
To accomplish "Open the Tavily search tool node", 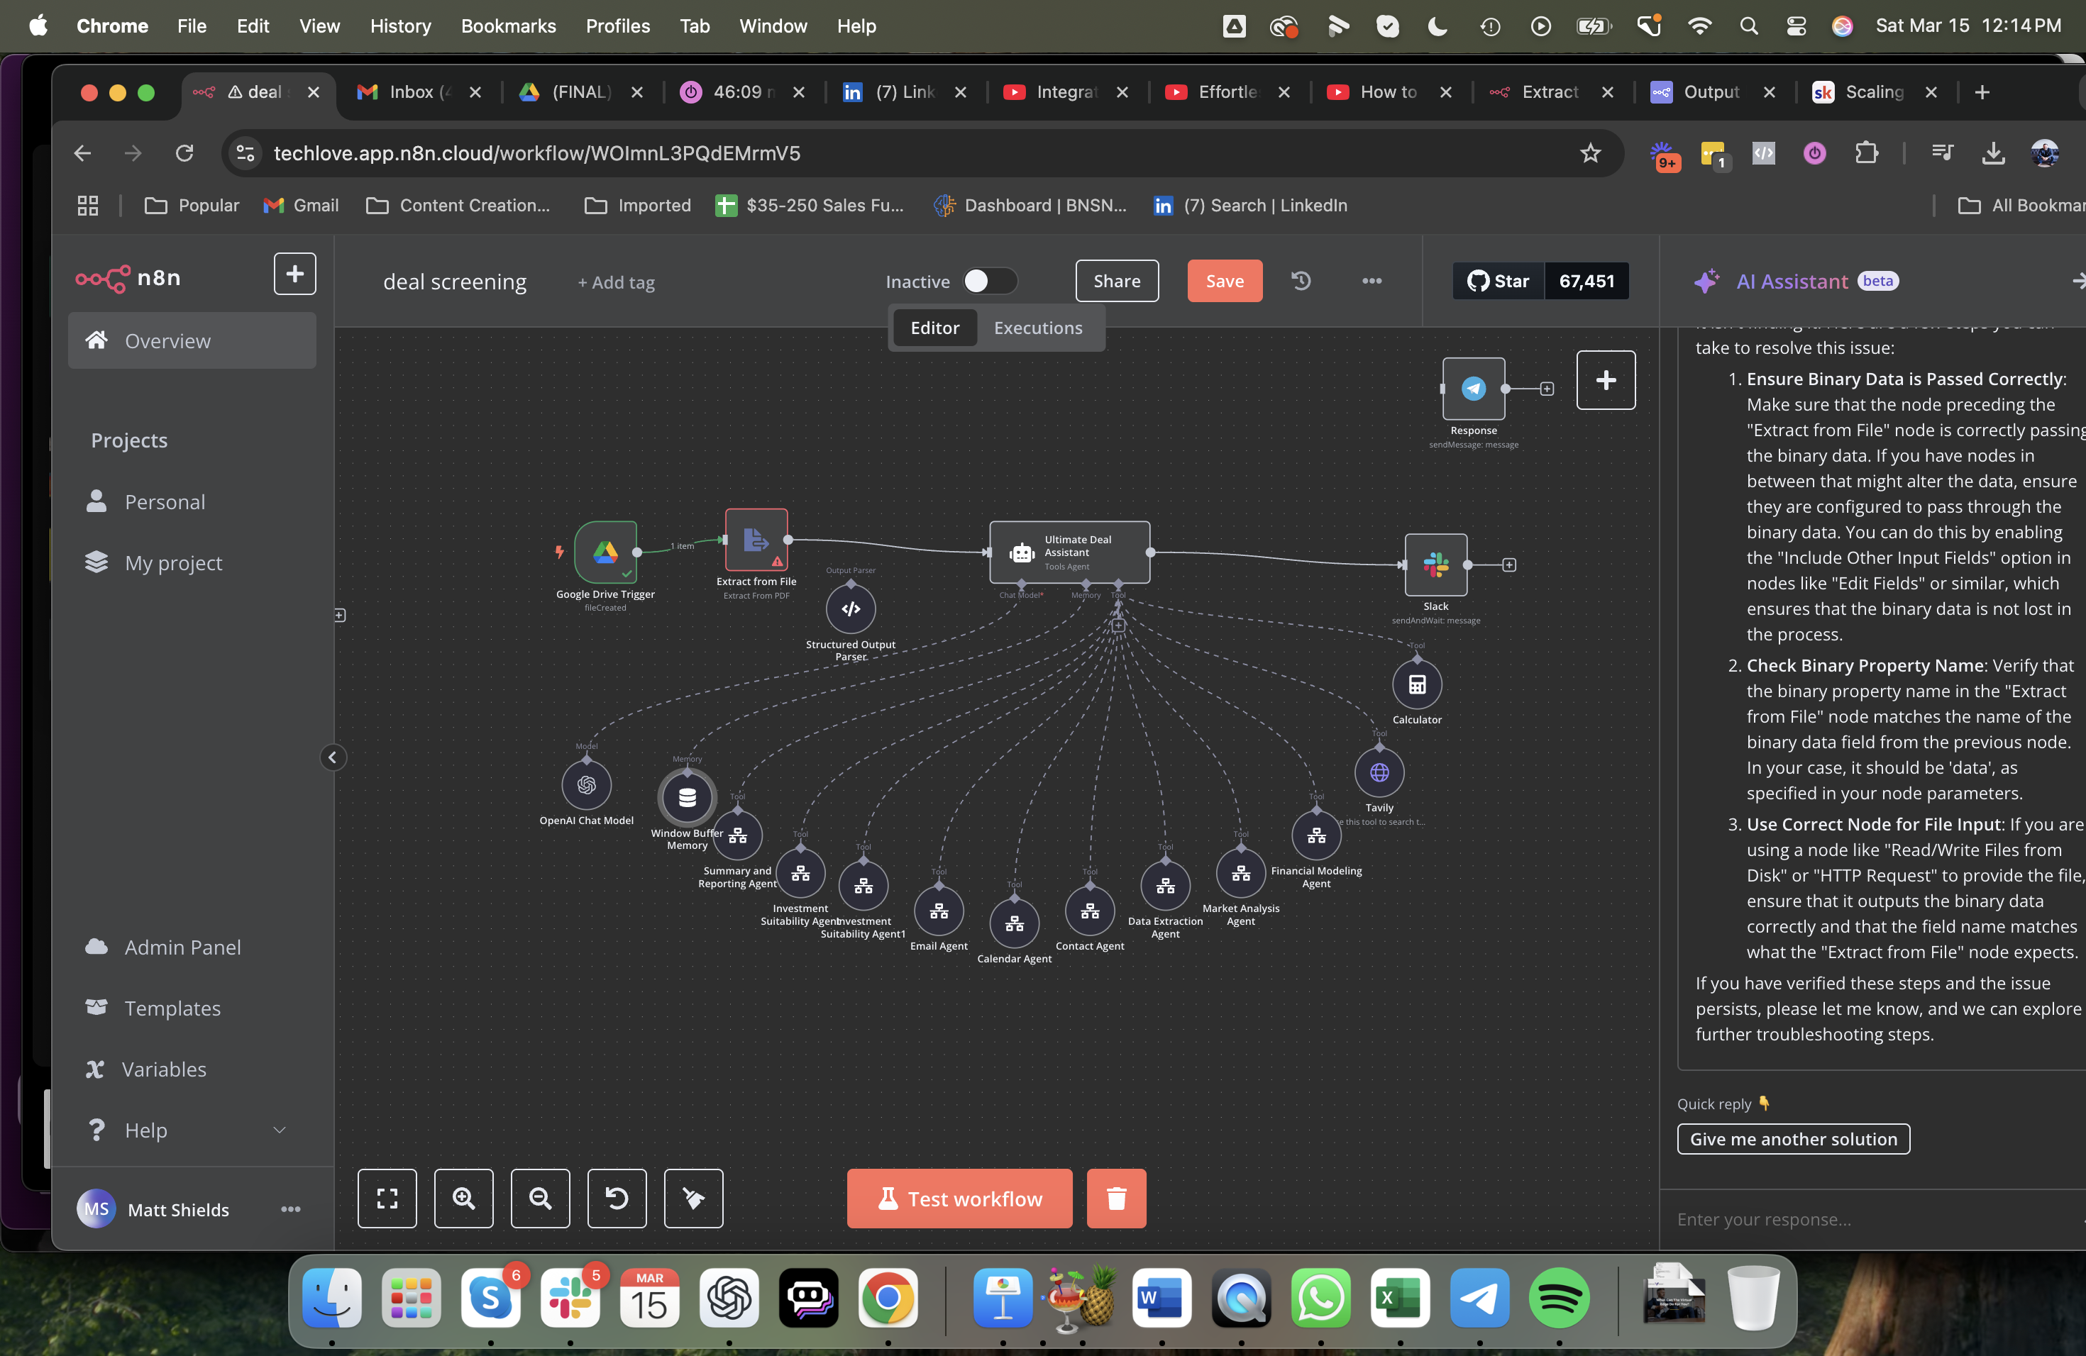I will coord(1379,774).
